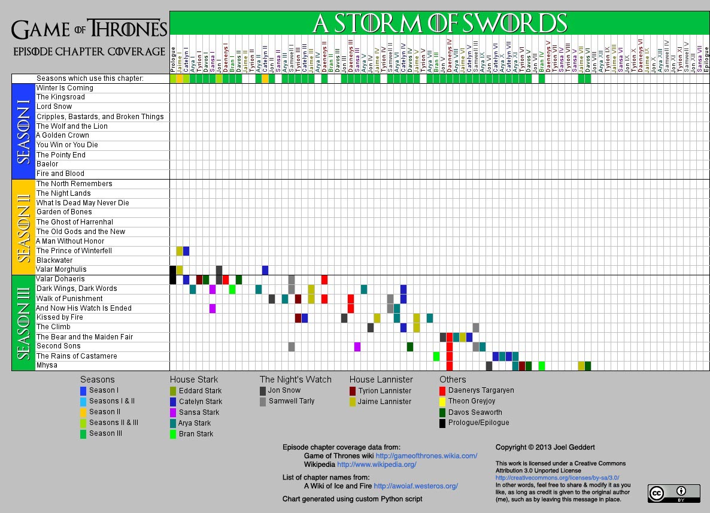Select the 'Lord Snow' episode label
The height and width of the screenshot is (513, 710).
tap(54, 107)
